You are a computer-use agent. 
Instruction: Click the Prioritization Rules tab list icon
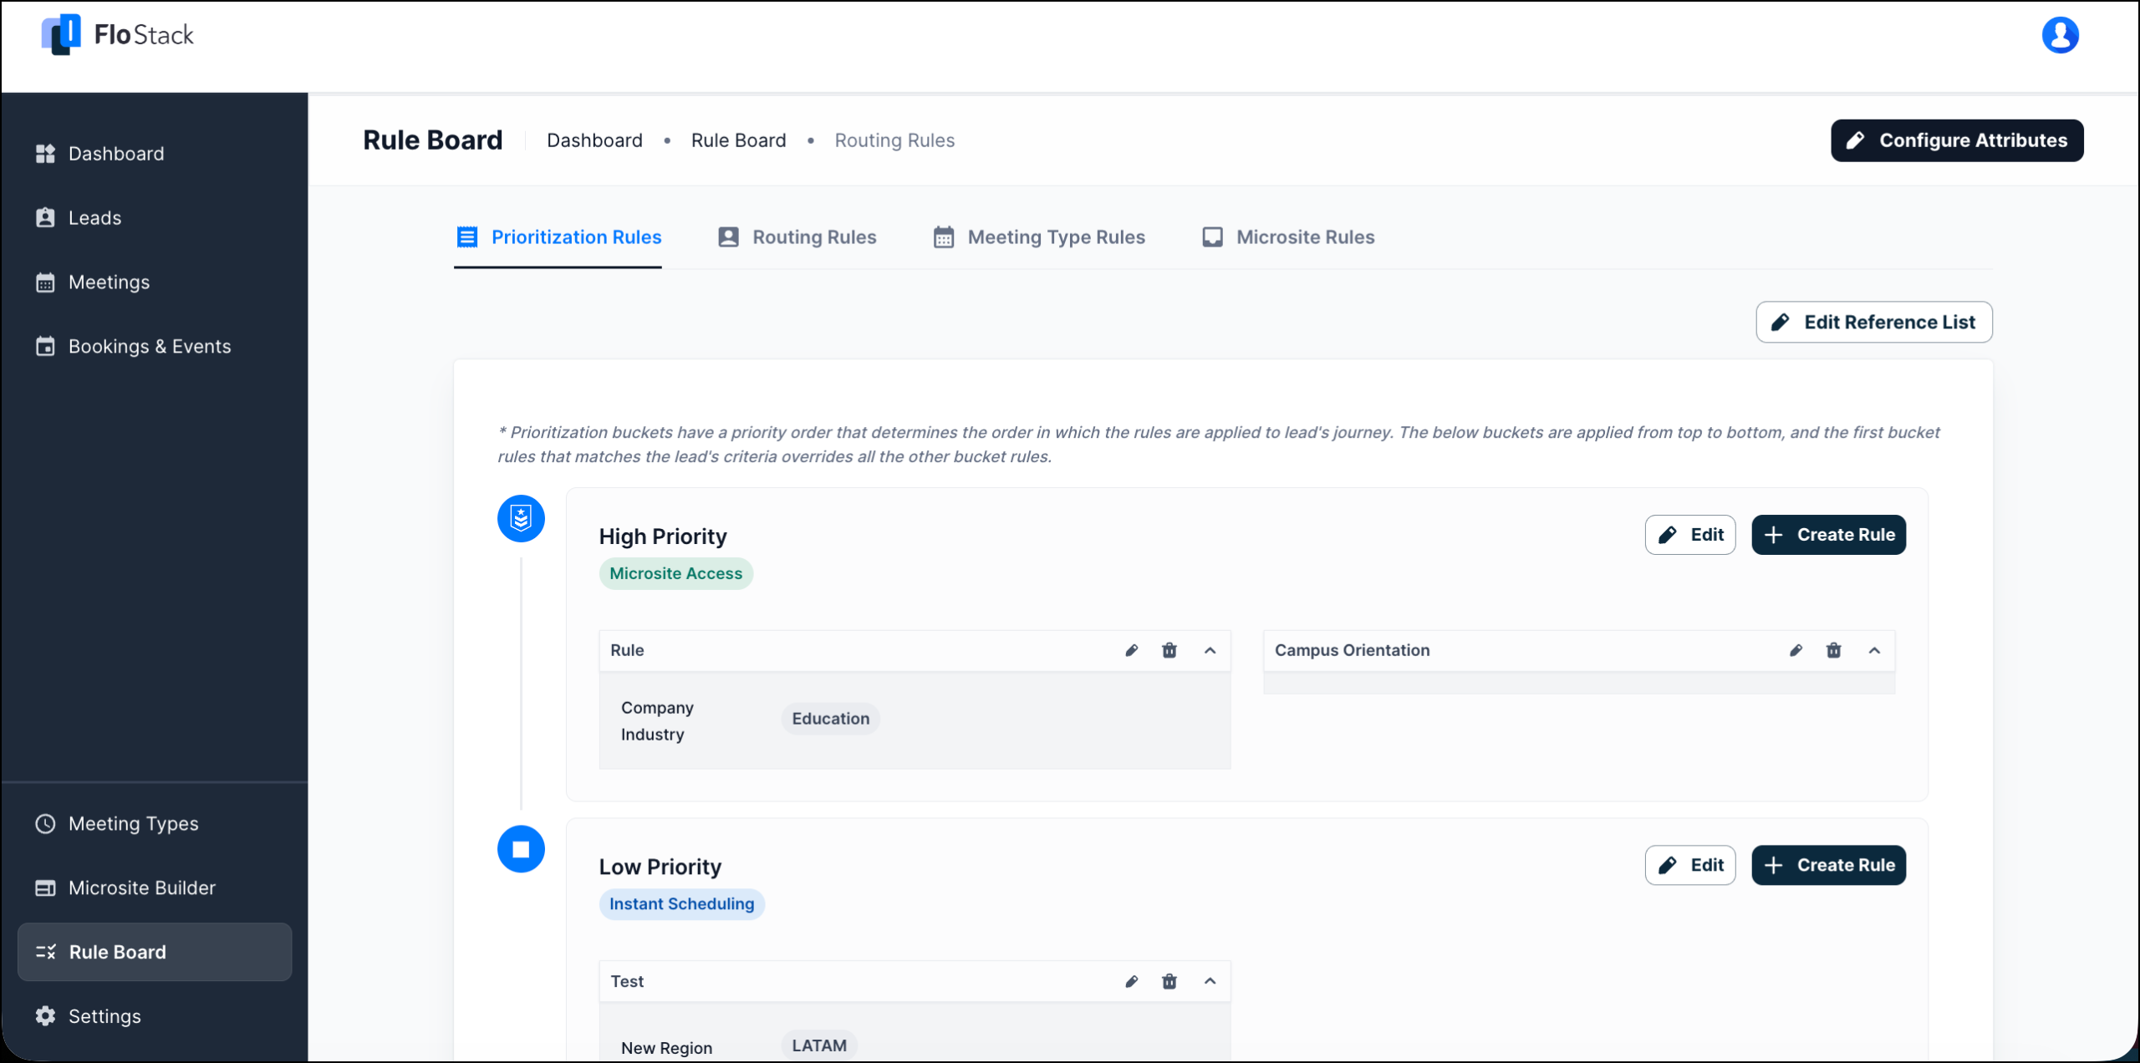point(467,237)
